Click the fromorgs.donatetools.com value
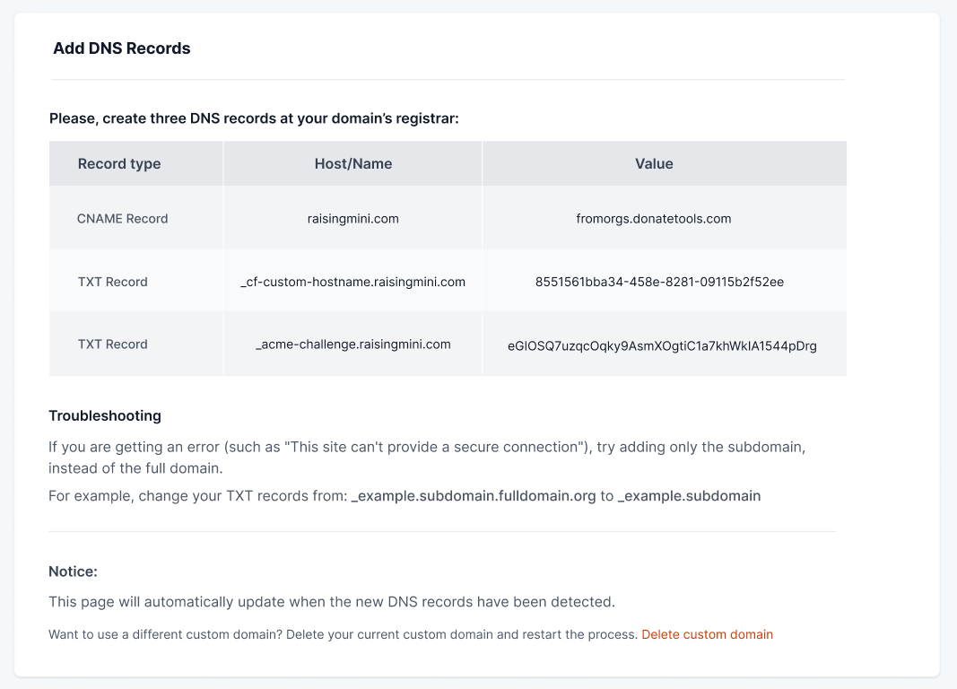Viewport: 957px width, 689px height. (653, 218)
